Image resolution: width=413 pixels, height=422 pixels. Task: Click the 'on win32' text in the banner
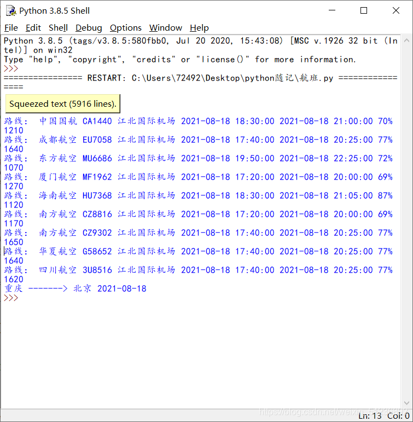(x=53, y=50)
